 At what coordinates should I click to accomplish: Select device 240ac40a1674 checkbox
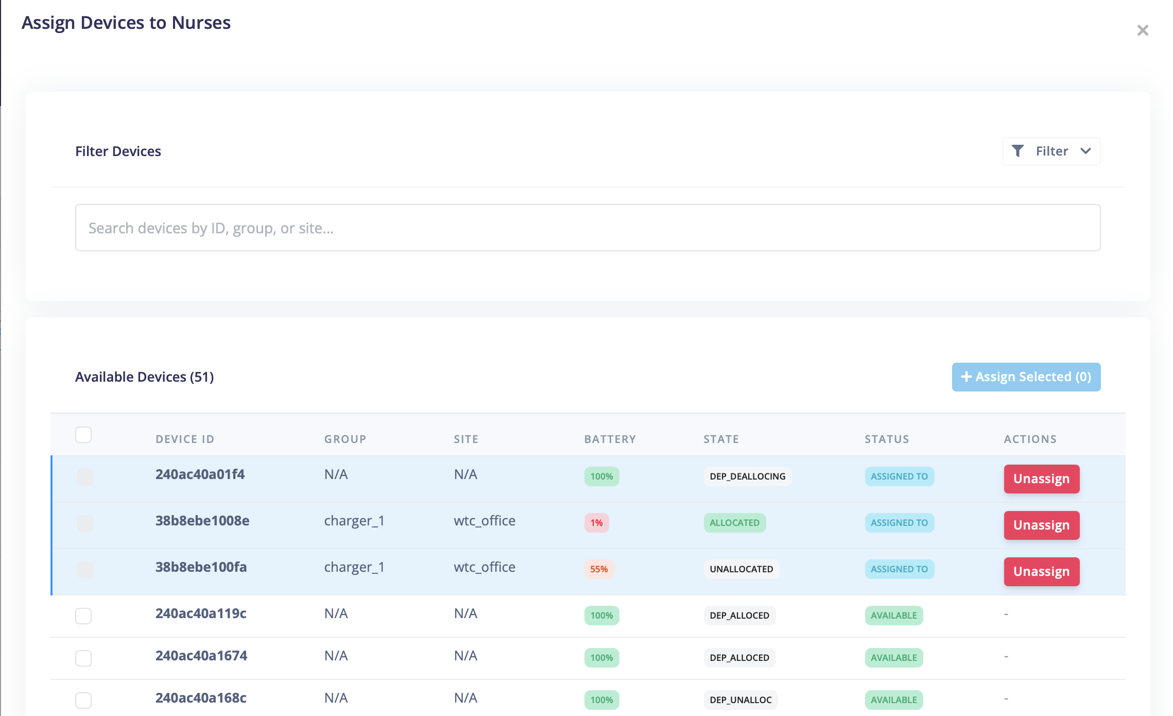pos(83,658)
